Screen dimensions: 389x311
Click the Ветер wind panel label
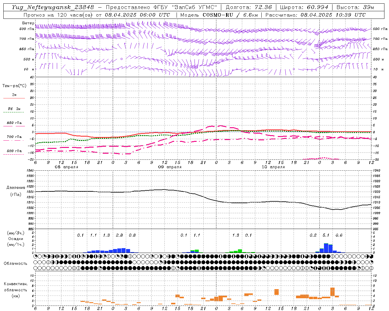click(28, 23)
